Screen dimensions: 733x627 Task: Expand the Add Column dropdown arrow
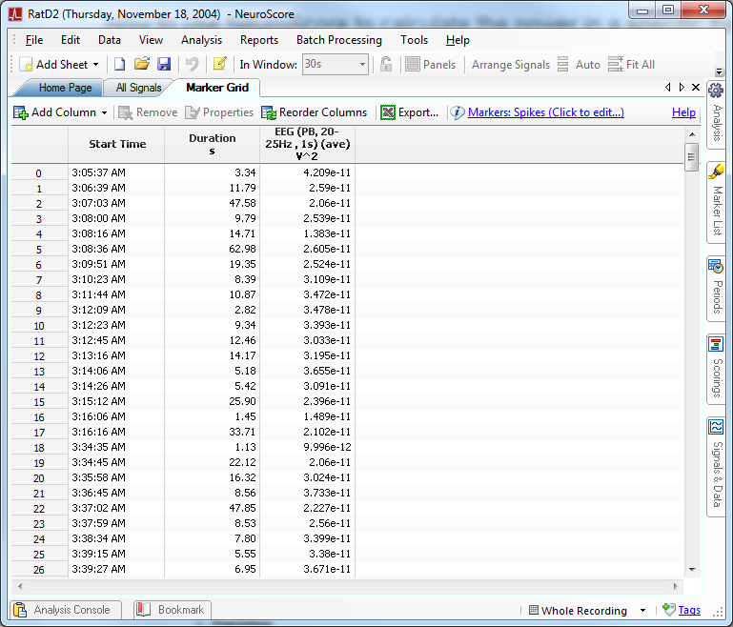(x=104, y=112)
